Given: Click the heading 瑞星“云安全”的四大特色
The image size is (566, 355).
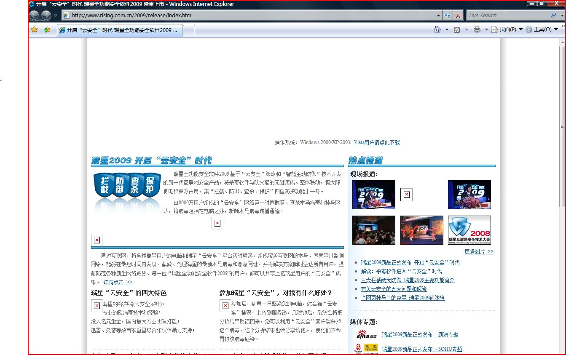Looking at the screenshot, I should click(x=129, y=293).
